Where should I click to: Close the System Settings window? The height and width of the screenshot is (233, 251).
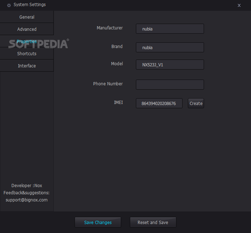point(239,5)
